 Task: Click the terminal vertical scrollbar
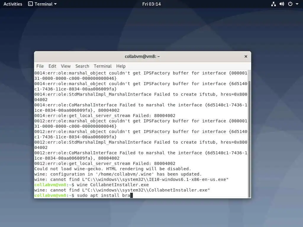pos(249,139)
